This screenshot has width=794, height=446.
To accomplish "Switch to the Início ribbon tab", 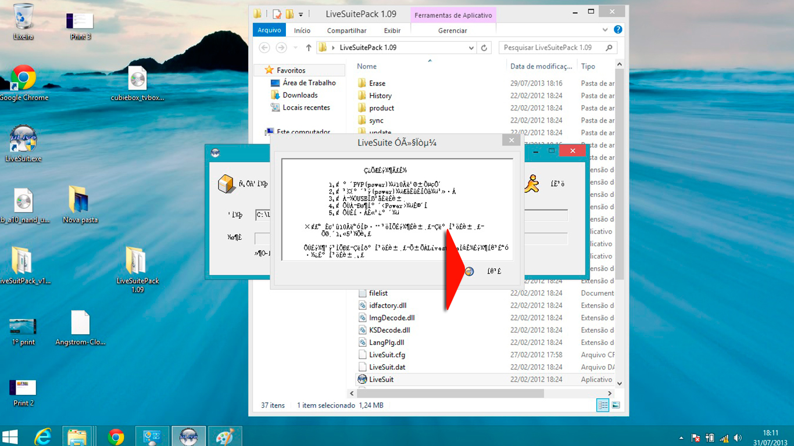I will point(302,30).
